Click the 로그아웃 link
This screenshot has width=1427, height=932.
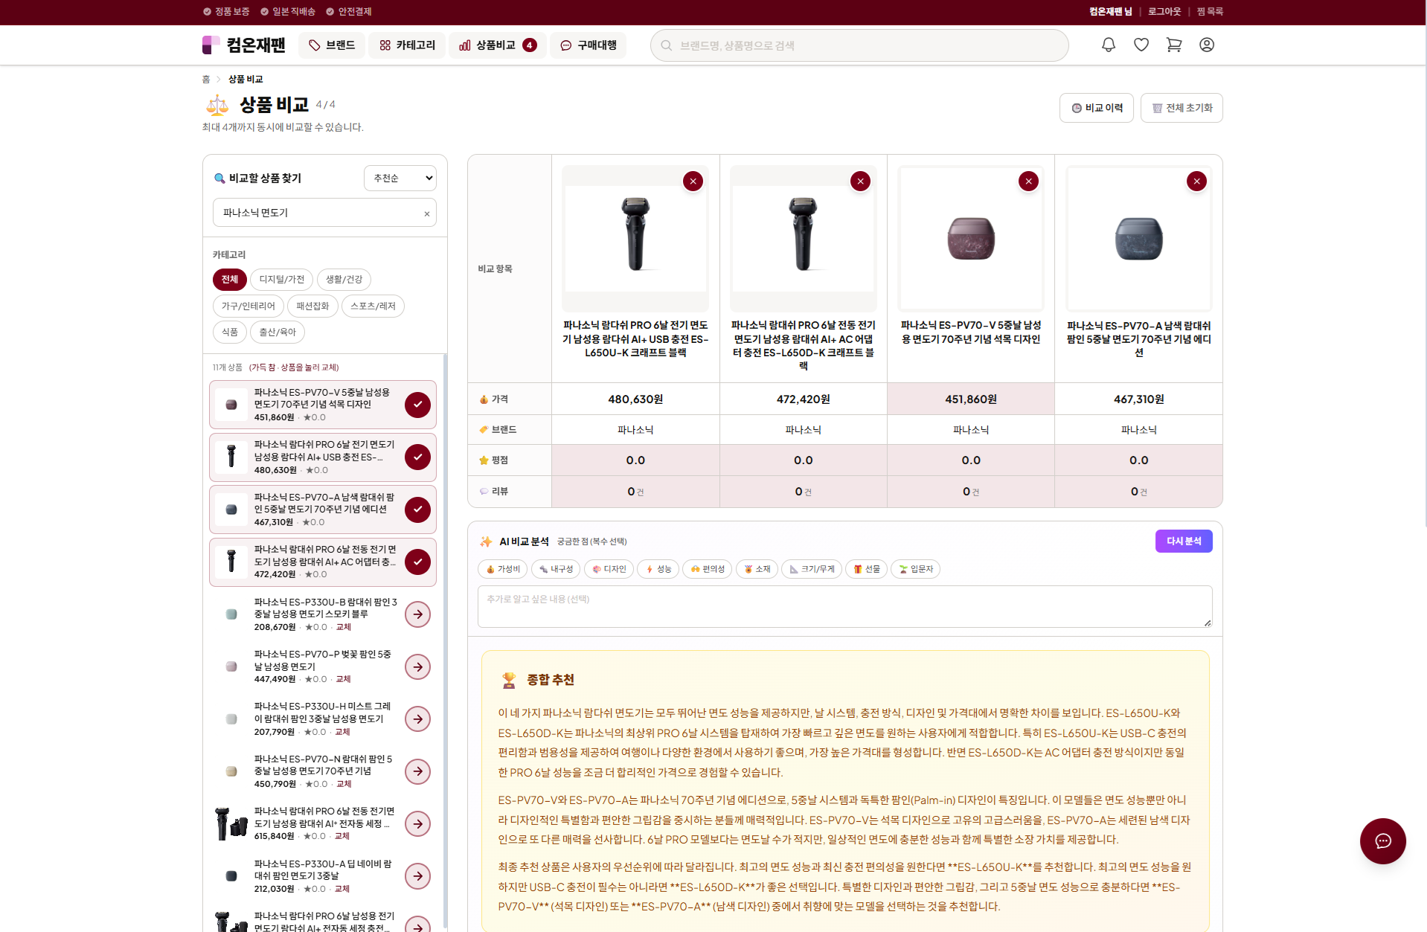pos(1164,12)
